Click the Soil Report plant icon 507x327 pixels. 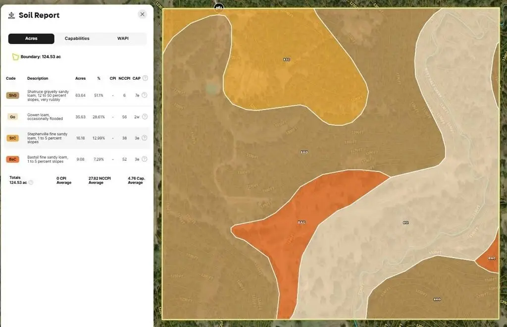[11, 15]
